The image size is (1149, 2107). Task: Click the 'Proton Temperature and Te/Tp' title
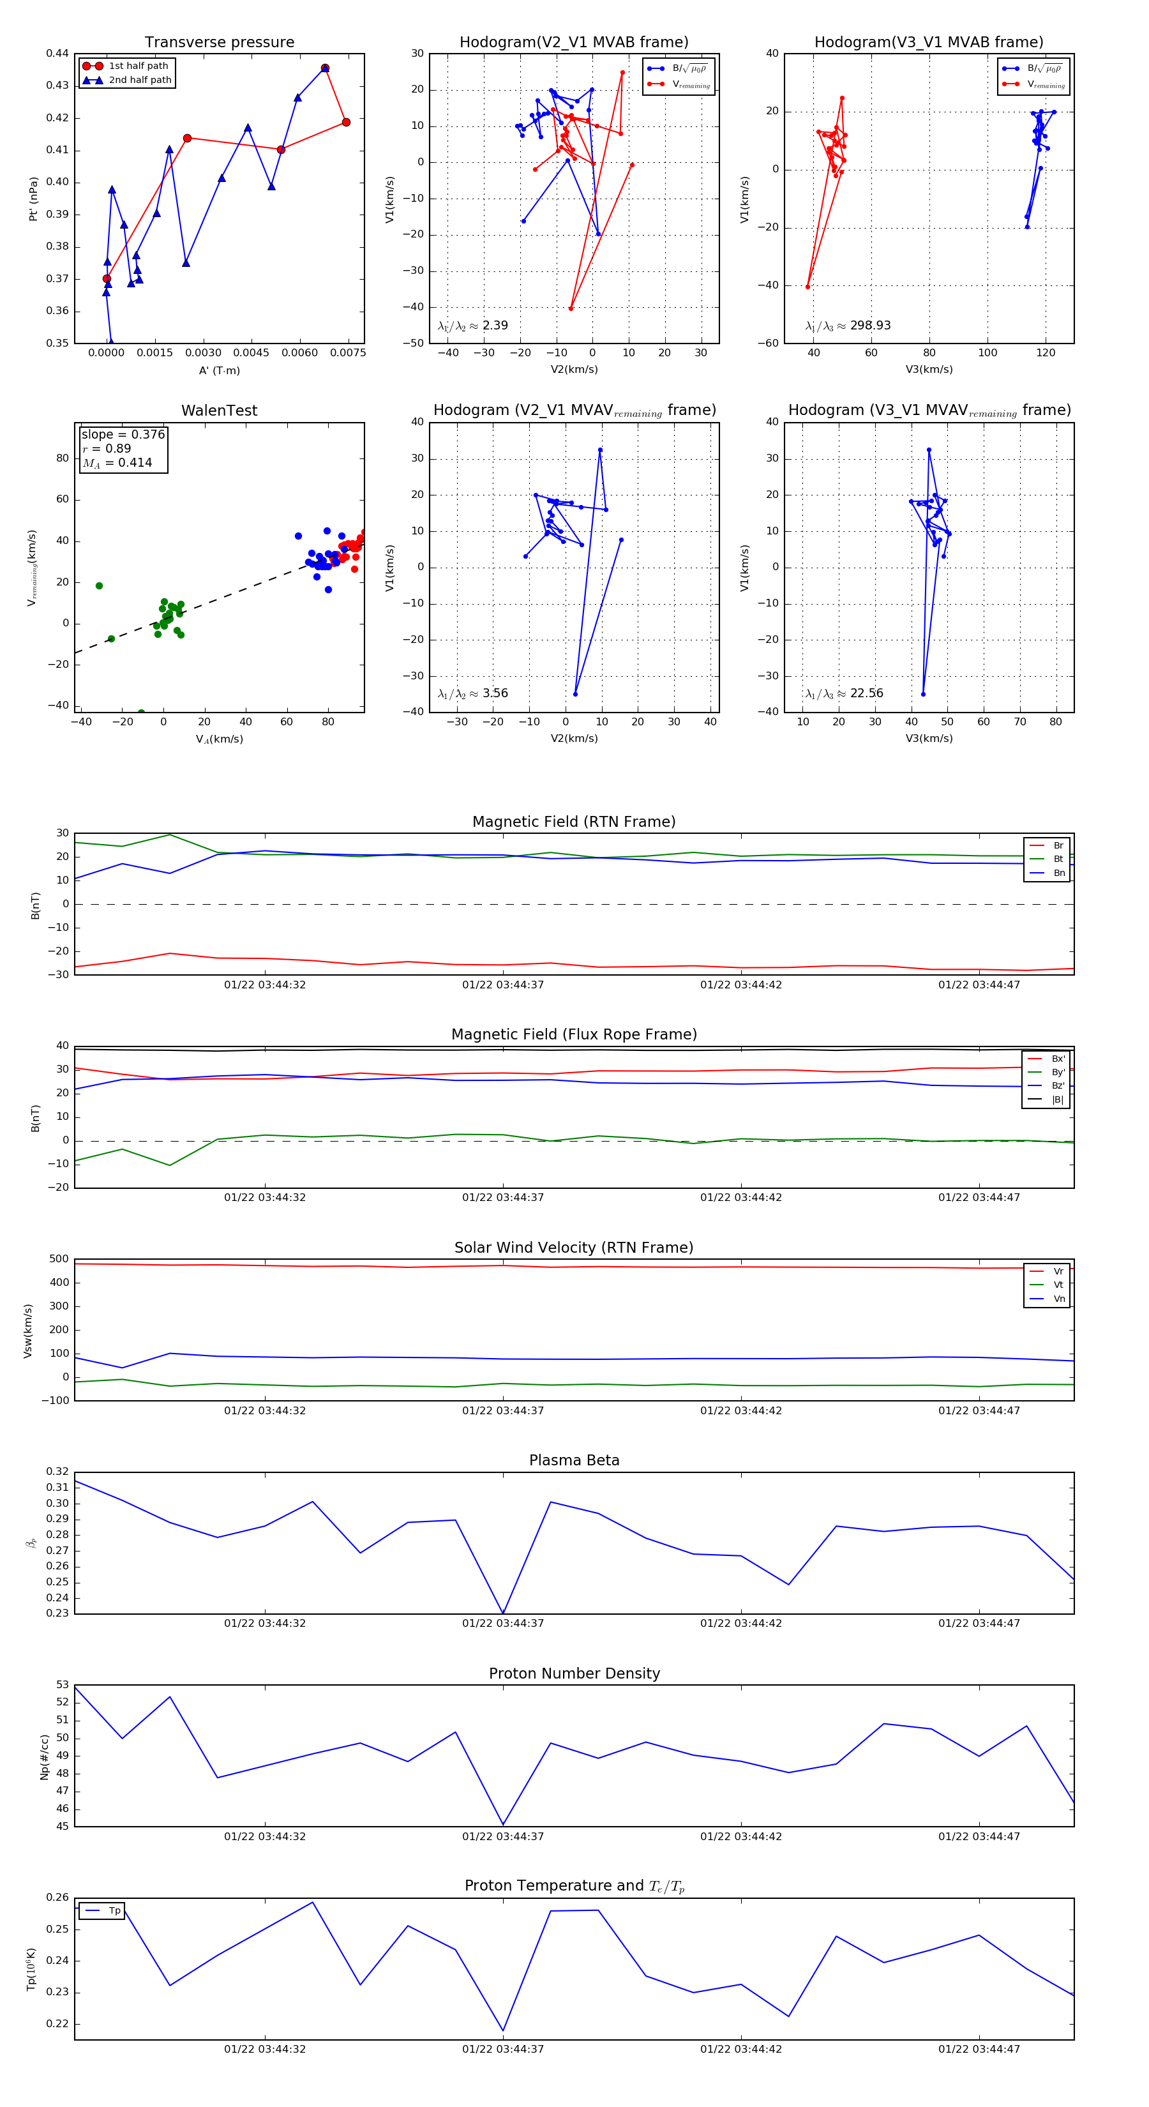click(574, 1885)
